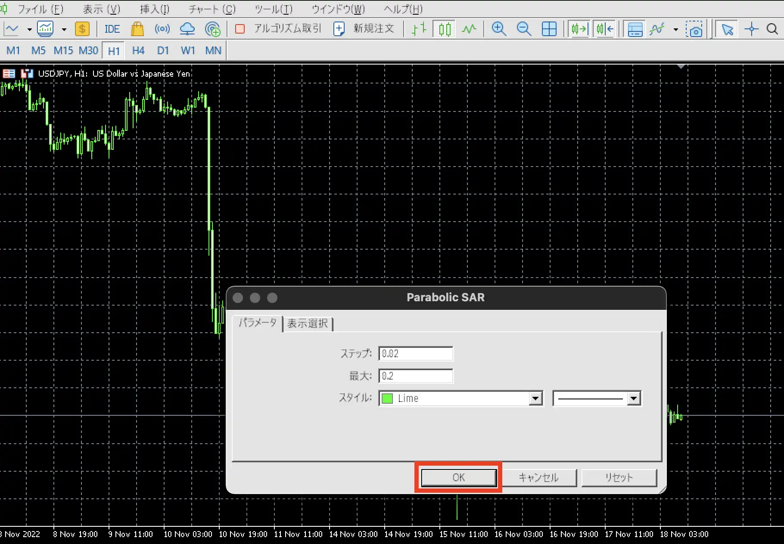This screenshot has height=544, width=784.
Task: Select the 表示選択 tab
Action: 308,324
